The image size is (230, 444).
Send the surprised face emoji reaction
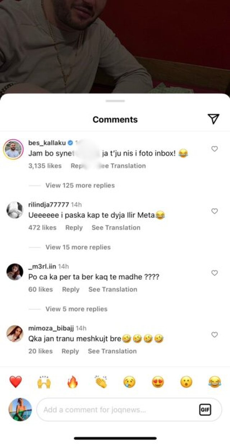pos(186,382)
